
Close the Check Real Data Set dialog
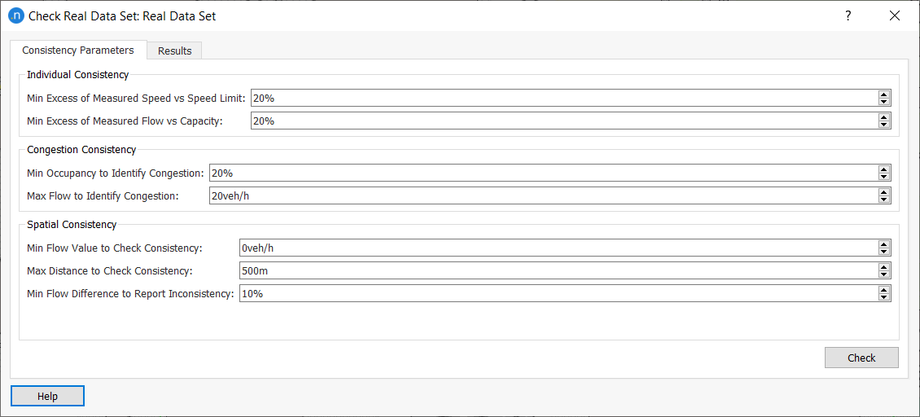click(x=894, y=15)
